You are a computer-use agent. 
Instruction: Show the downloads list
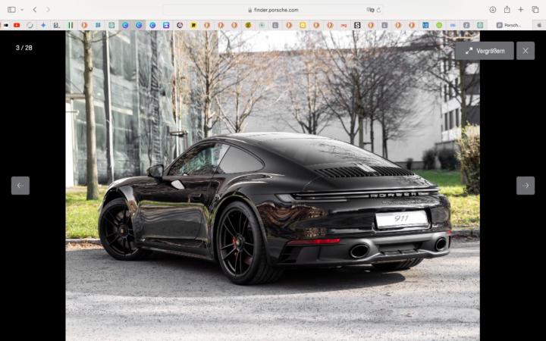tap(492, 10)
